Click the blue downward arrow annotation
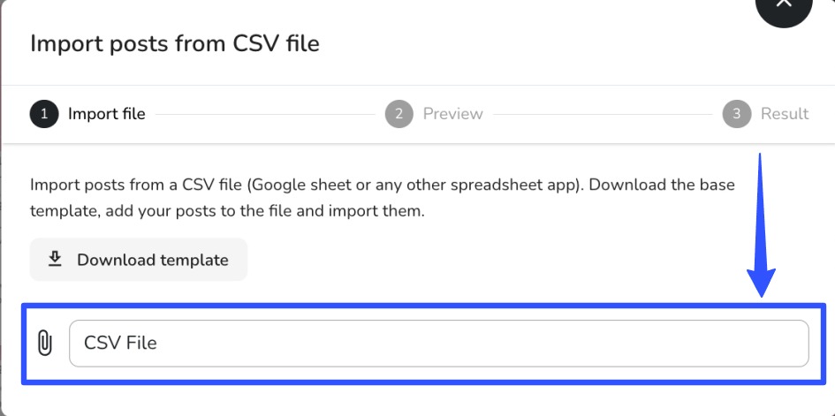835x416 pixels. (761, 228)
